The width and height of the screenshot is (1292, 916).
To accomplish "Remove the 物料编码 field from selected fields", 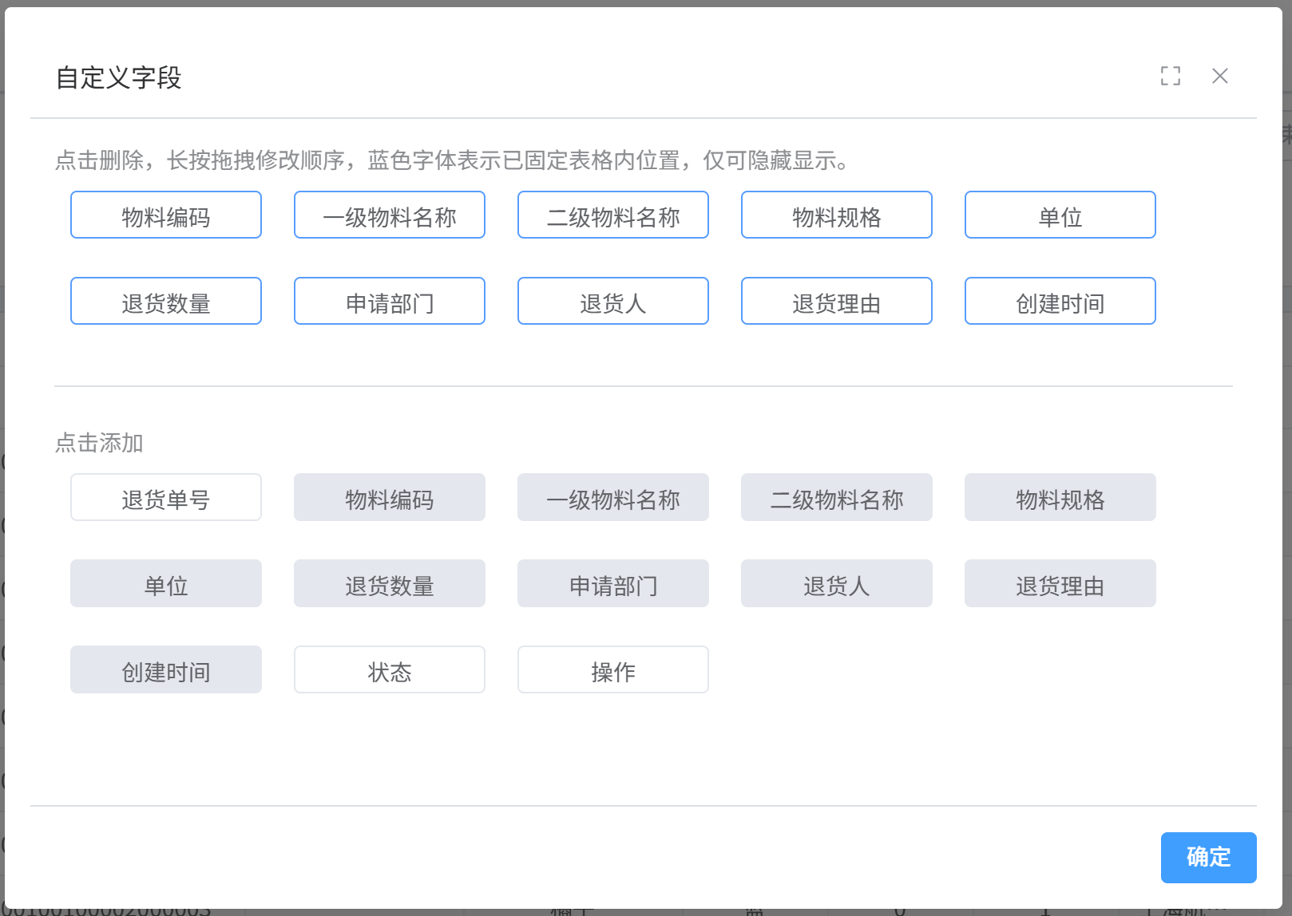I will click(165, 215).
